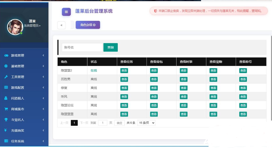This screenshot has width=272, height=148.
Task: Click the yen icon beside 充值抽奖
Action: (5, 130)
